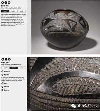100x111 pixels.
Task: Select the home icon in lower panel
Action: coord(3,59)
